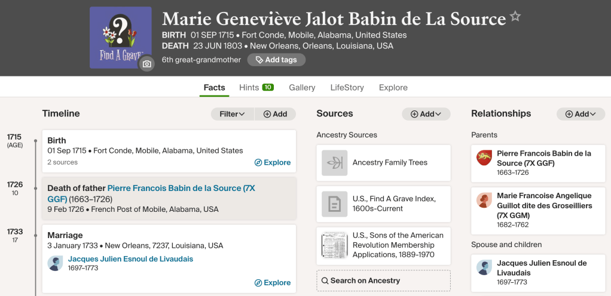611x296 pixels.
Task: Click Add button in Timeline header
Action: tap(276, 114)
